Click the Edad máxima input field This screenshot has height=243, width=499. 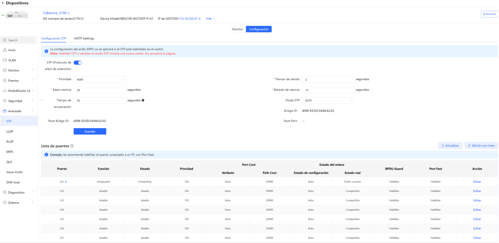100,90
